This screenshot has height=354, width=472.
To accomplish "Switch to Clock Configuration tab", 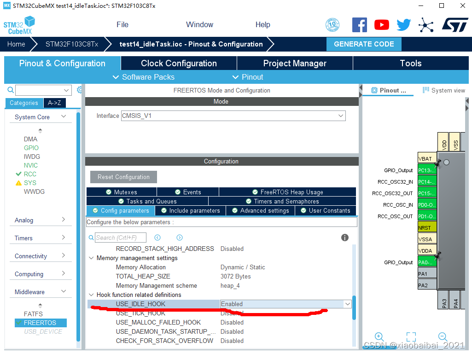I will [x=179, y=63].
